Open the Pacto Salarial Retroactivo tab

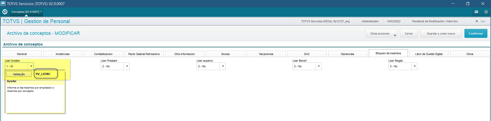pos(144,54)
